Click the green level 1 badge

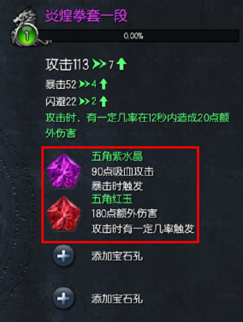click(x=27, y=35)
